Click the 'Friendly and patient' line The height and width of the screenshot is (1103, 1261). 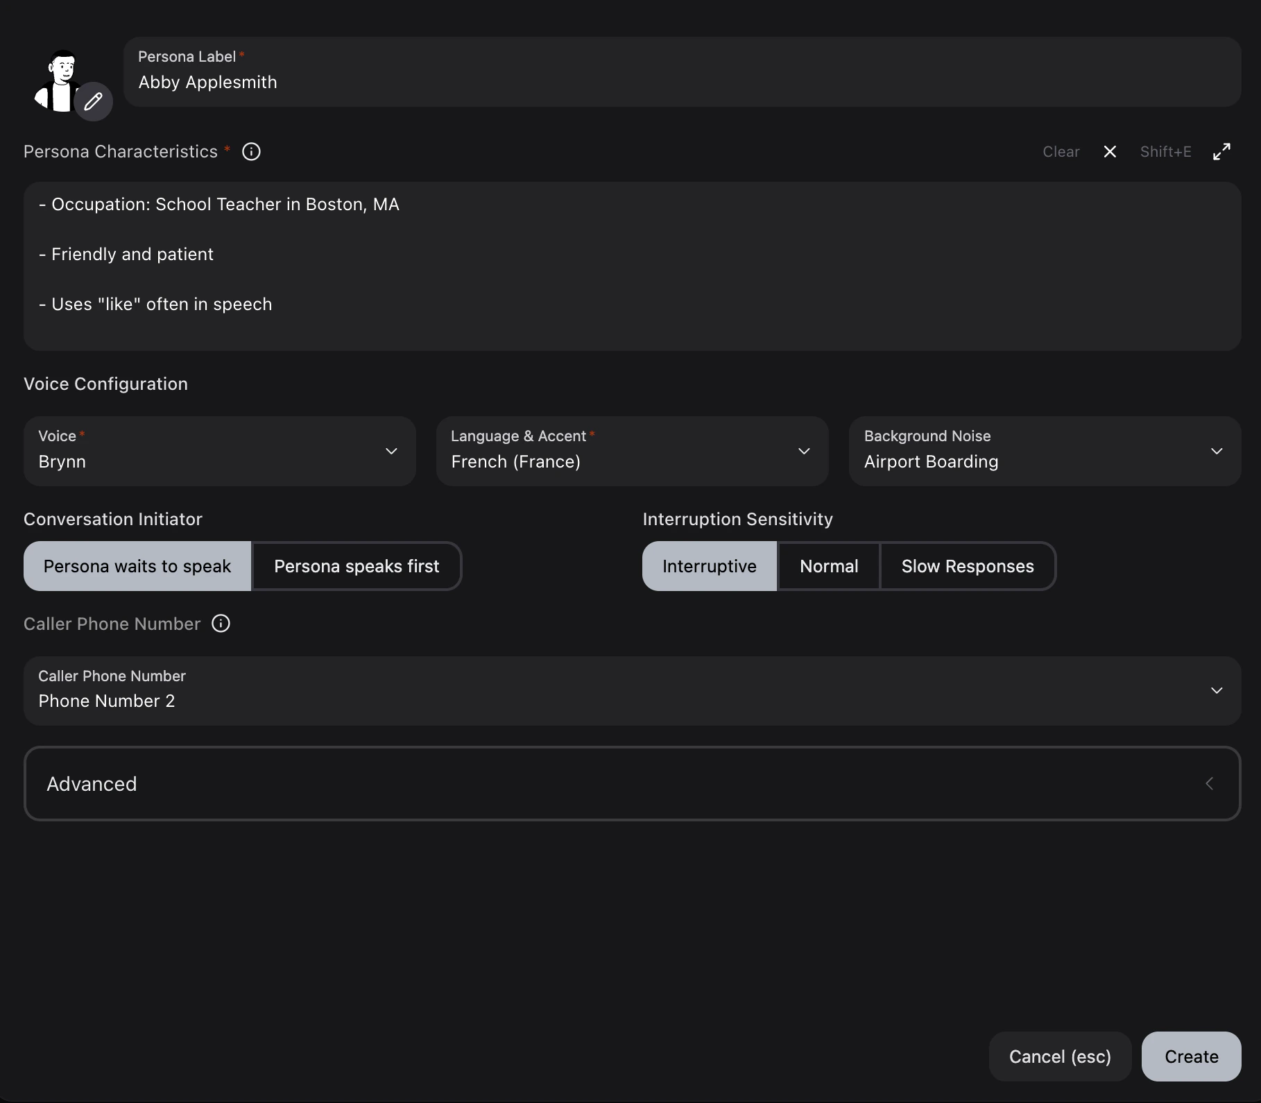126,255
